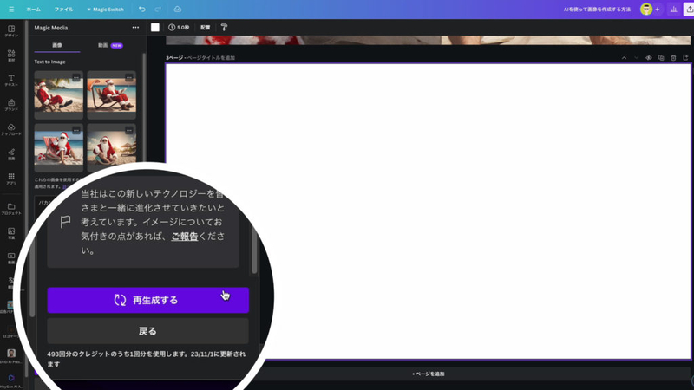694x390 pixels.
Task: Open HeyGen AI Avatars app
Action: point(11,380)
